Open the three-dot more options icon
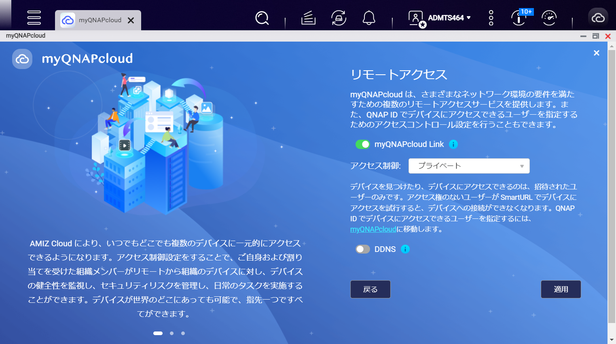The width and height of the screenshot is (616, 344). click(x=491, y=18)
